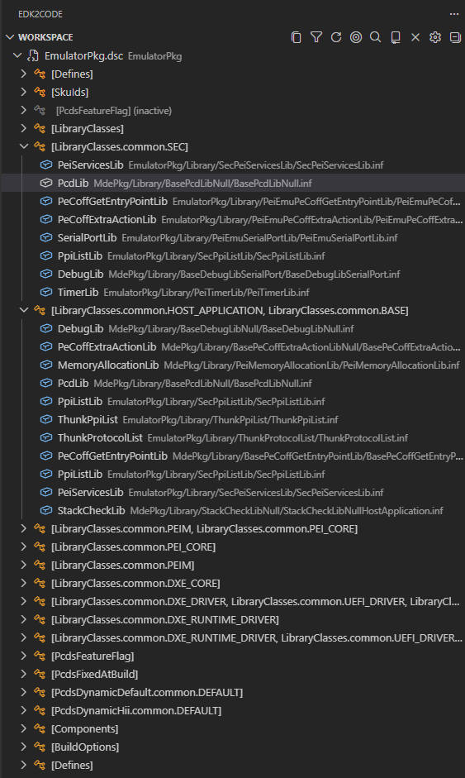Refresh the workspace tree
Screen dimensions: 465x778
tap(336, 37)
